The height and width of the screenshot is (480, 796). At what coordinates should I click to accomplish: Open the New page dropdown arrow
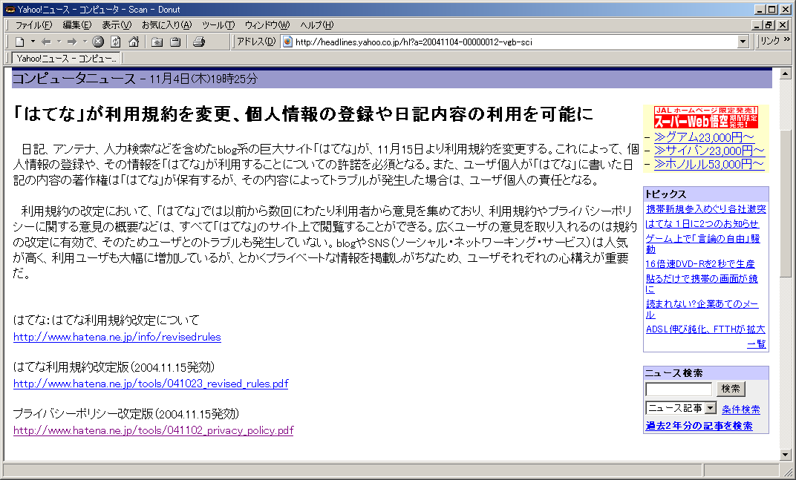coord(33,42)
